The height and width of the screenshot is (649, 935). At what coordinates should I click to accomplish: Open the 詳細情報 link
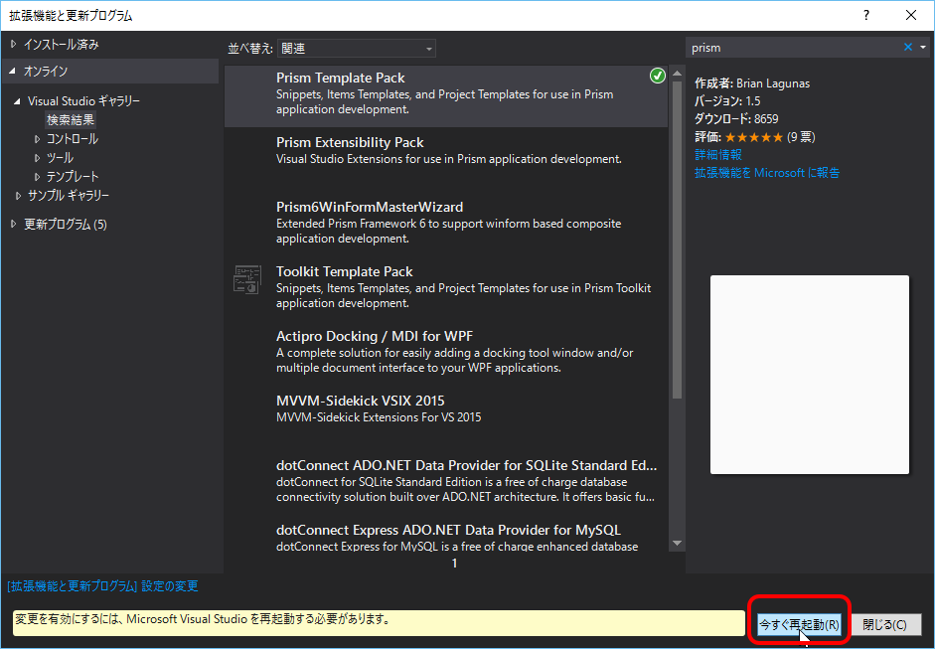point(718,154)
